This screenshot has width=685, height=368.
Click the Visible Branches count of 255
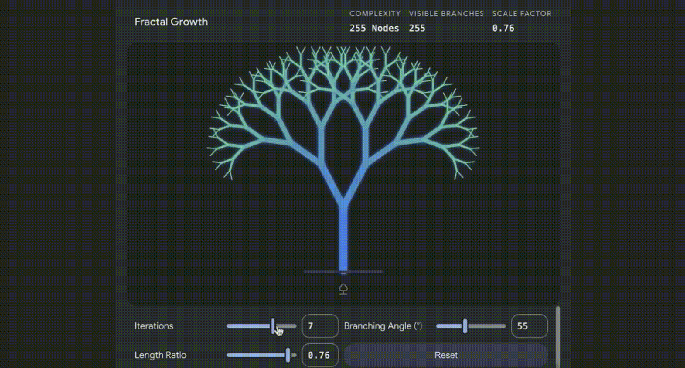click(x=417, y=28)
